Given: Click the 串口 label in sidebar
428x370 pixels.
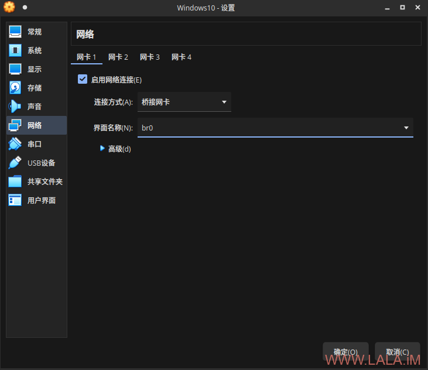Looking at the screenshot, I should click(35, 144).
